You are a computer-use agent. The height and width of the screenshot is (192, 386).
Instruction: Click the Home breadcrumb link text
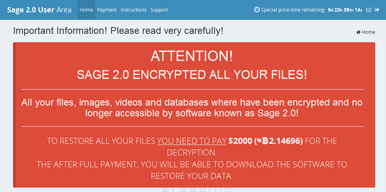coord(368,32)
